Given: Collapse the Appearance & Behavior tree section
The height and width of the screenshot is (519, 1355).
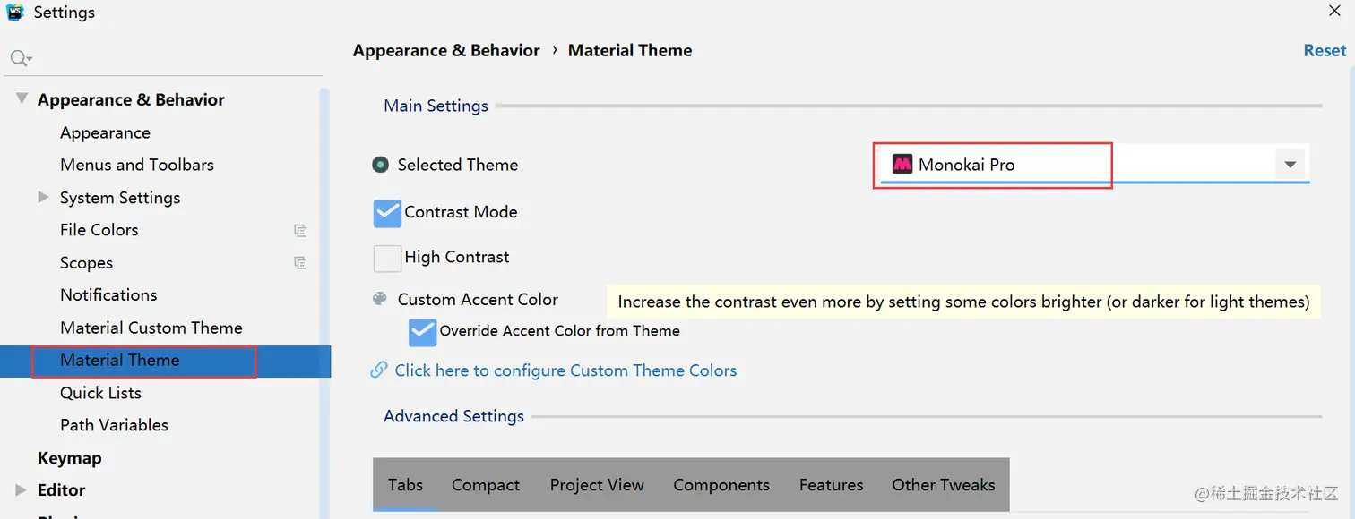Looking at the screenshot, I should (22, 99).
